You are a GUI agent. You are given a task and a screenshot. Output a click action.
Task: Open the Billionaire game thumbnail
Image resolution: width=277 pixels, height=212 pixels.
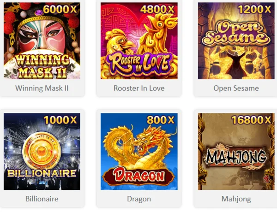coord(42,152)
